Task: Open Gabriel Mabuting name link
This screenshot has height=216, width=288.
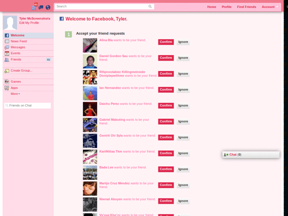Action: coord(112,120)
